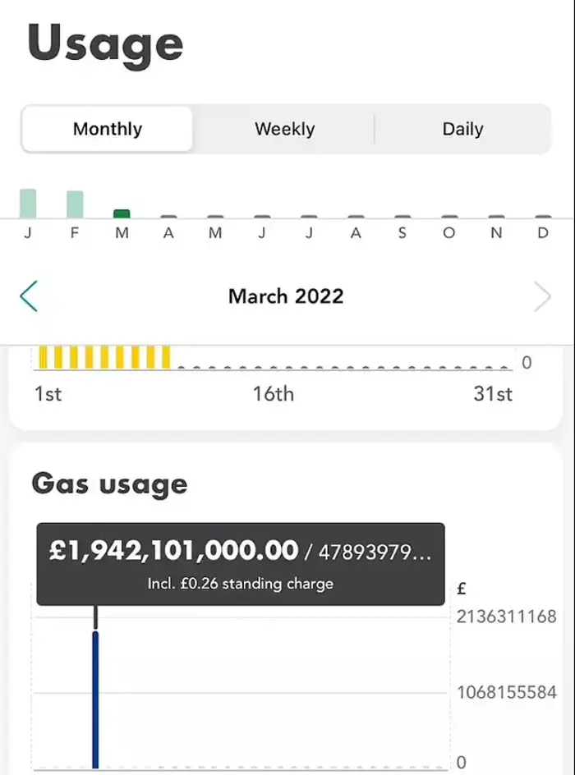Click the Gas usage heading
The width and height of the screenshot is (575, 775).
[x=109, y=484]
